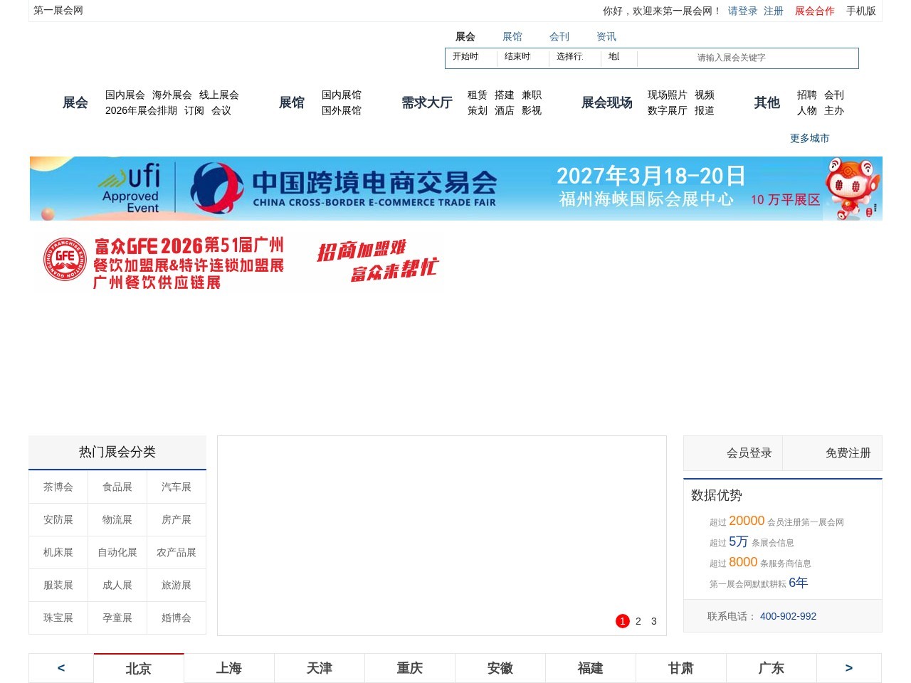Open the 婚博会 category

pos(177,618)
